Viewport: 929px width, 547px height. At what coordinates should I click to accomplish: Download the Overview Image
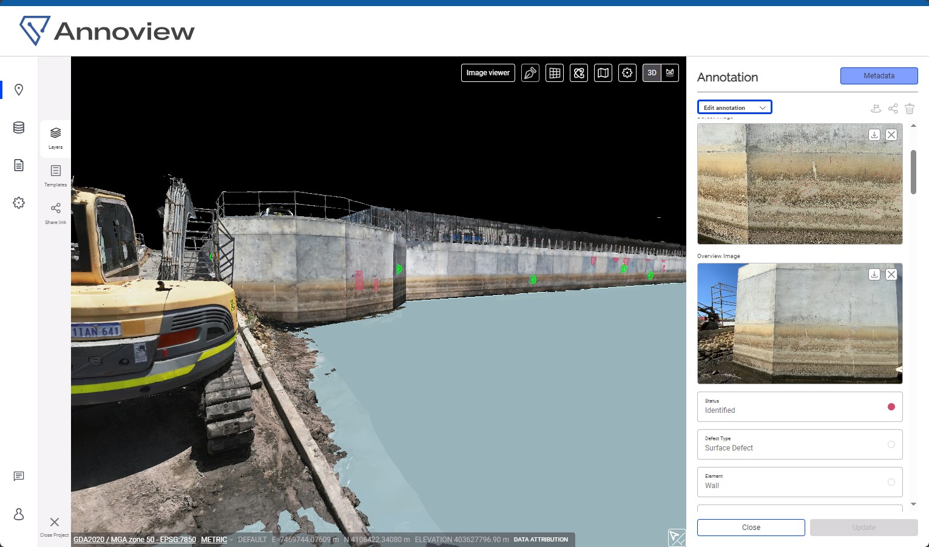[x=874, y=274]
